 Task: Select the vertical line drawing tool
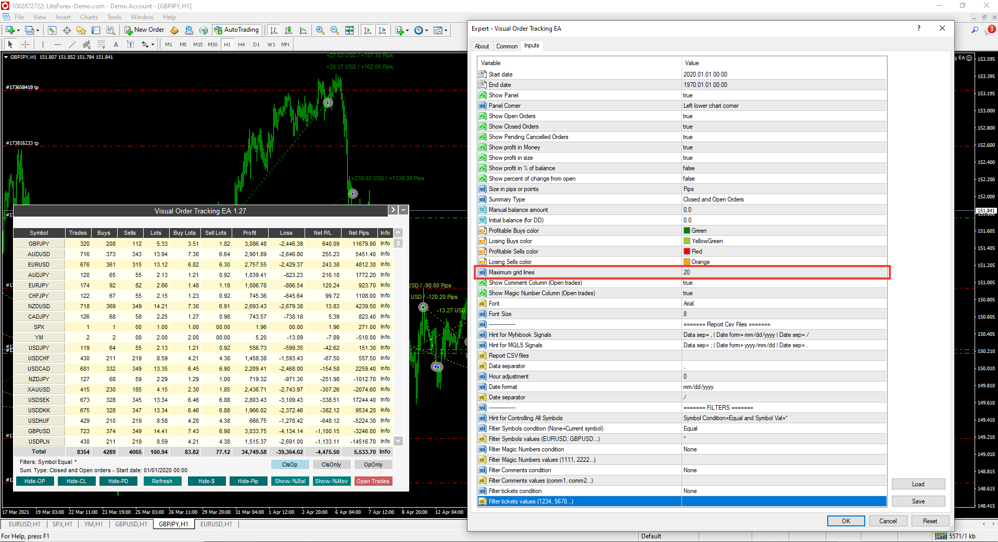43,44
